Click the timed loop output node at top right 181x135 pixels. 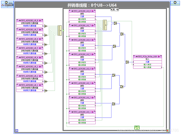pos(175,3)
